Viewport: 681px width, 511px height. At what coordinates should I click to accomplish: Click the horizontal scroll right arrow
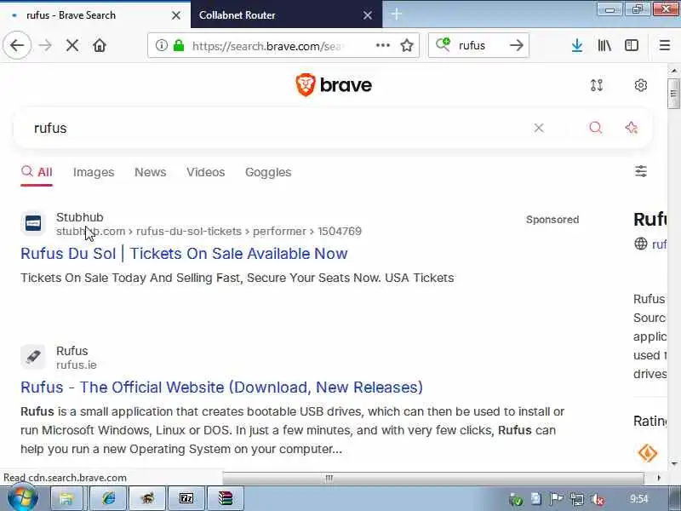pyautogui.click(x=658, y=478)
